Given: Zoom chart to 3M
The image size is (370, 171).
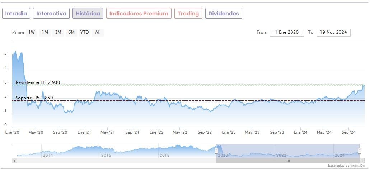Looking at the screenshot, I should pyautogui.click(x=58, y=32).
